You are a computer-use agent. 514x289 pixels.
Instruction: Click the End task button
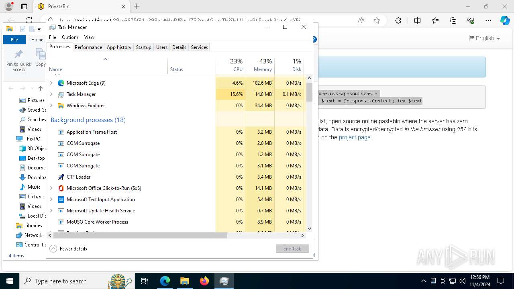point(292,249)
